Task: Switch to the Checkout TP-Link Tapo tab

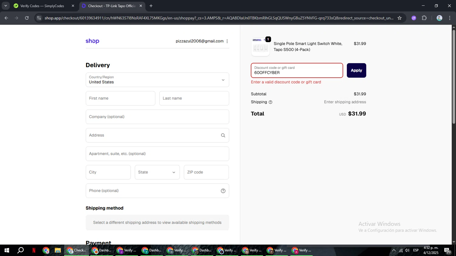Action: [x=112, y=6]
